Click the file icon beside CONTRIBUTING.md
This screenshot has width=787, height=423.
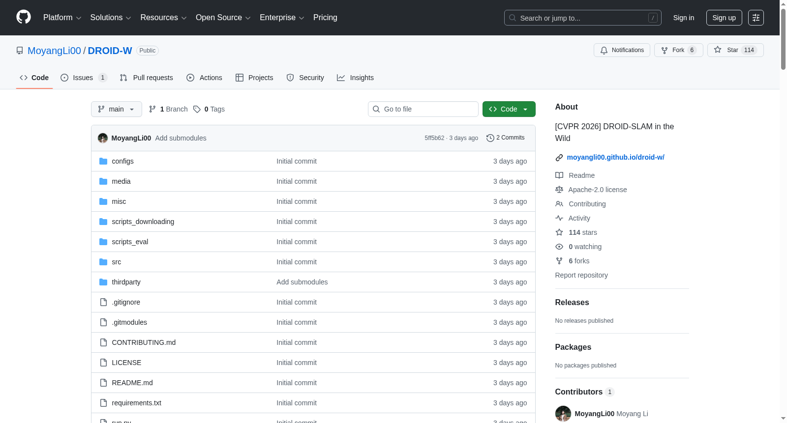(x=103, y=342)
